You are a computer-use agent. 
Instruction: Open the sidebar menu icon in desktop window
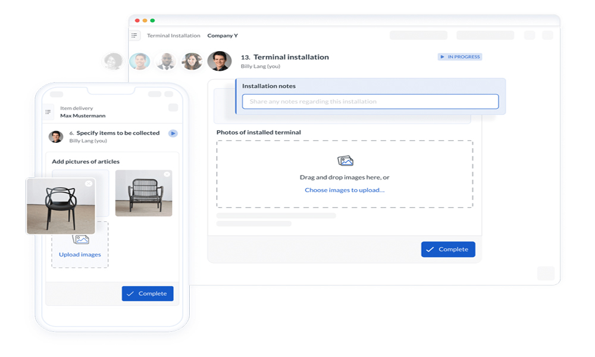pyautogui.click(x=134, y=35)
